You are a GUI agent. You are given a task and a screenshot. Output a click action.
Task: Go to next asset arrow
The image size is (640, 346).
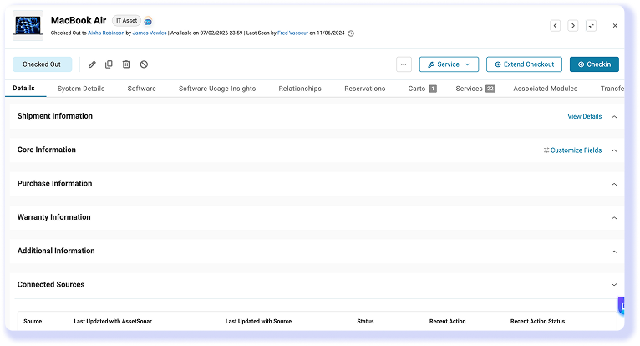[x=573, y=26]
